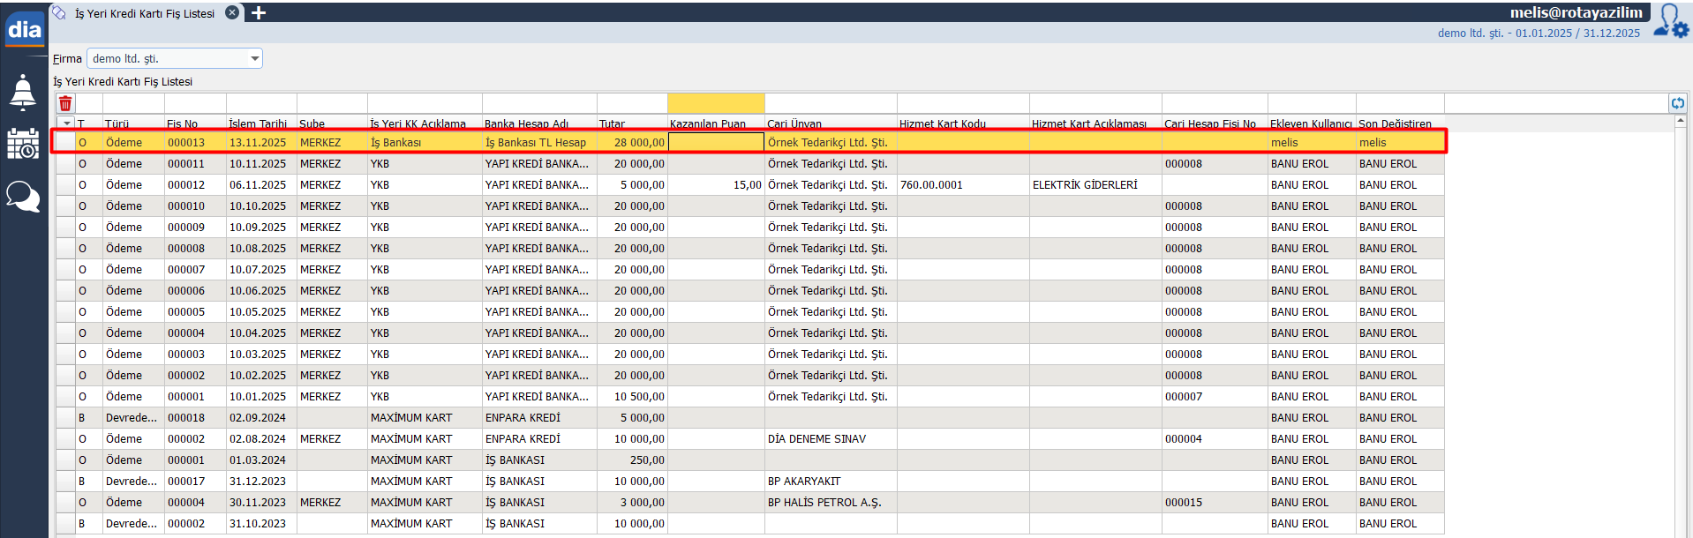Open user settings icon at top right

(x=1671, y=21)
